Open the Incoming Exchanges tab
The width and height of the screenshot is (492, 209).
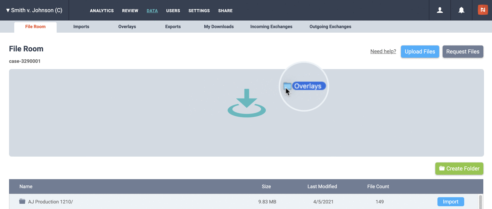(271, 27)
